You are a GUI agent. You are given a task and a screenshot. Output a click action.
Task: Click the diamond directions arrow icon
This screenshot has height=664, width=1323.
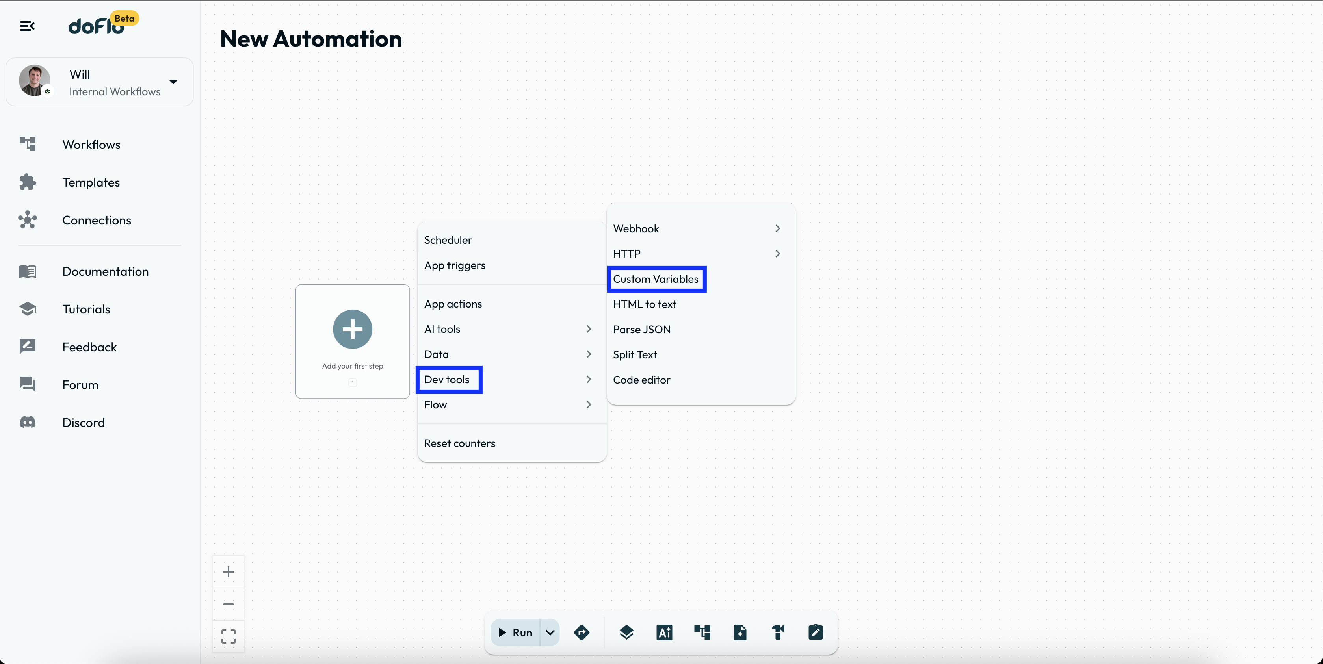click(x=582, y=632)
